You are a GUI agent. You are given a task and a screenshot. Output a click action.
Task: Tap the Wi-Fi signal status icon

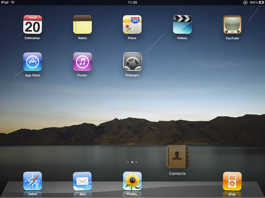coord(13,3)
